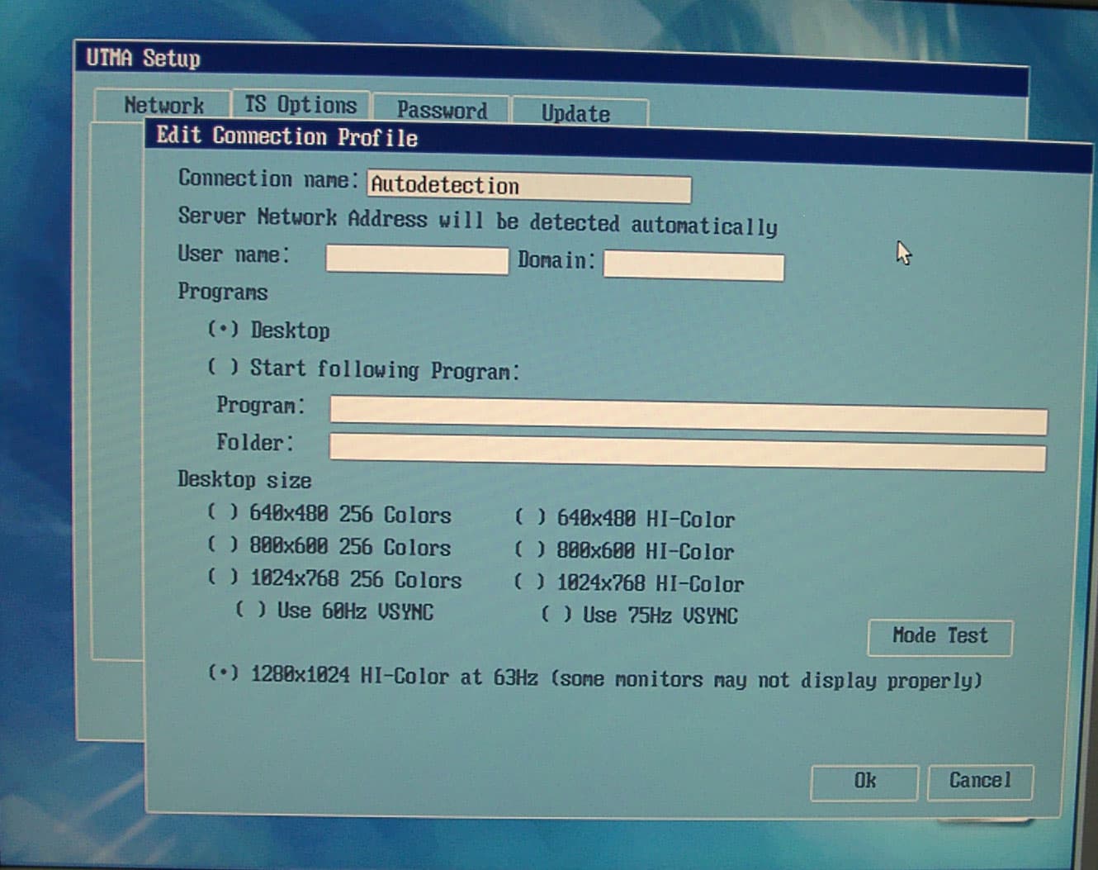This screenshot has height=870, width=1098.
Task: Open the TS Options tab
Action: pyautogui.click(x=301, y=106)
